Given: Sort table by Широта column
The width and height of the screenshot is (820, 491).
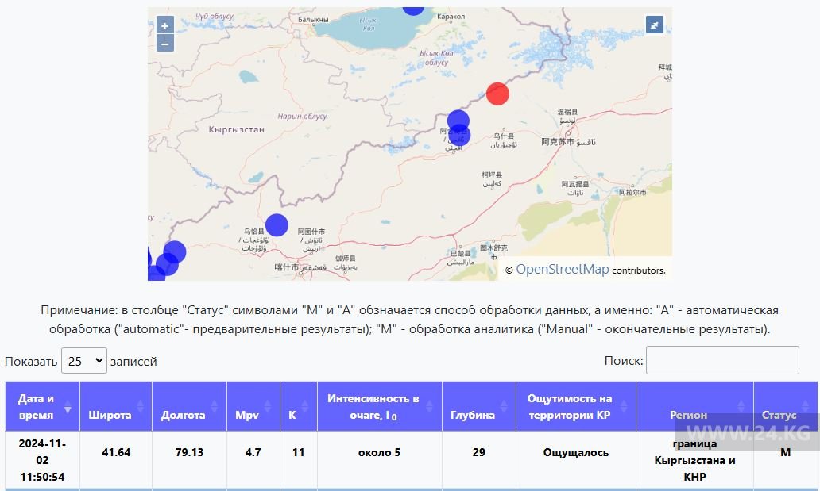Looking at the screenshot, I should tap(115, 406).
